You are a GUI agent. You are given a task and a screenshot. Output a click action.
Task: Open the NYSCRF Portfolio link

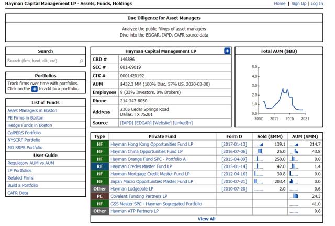pyautogui.click(x=24, y=140)
